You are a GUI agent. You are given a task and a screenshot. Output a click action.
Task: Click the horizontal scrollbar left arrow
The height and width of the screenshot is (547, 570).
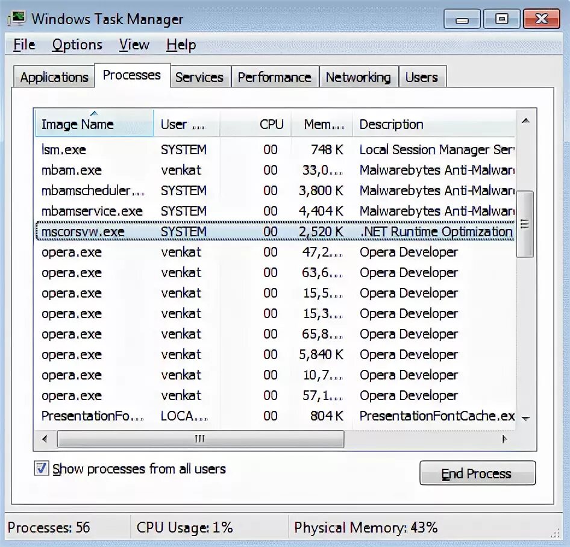45,439
